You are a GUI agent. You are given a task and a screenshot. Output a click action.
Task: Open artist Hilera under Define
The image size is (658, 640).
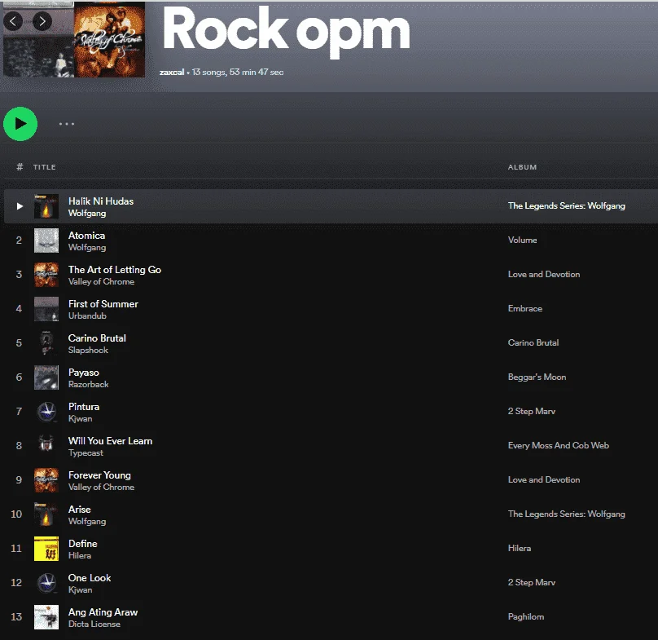(80, 555)
